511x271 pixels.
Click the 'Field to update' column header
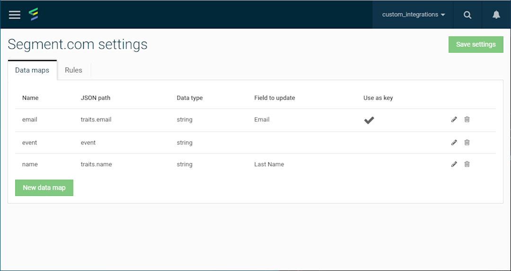(x=275, y=98)
